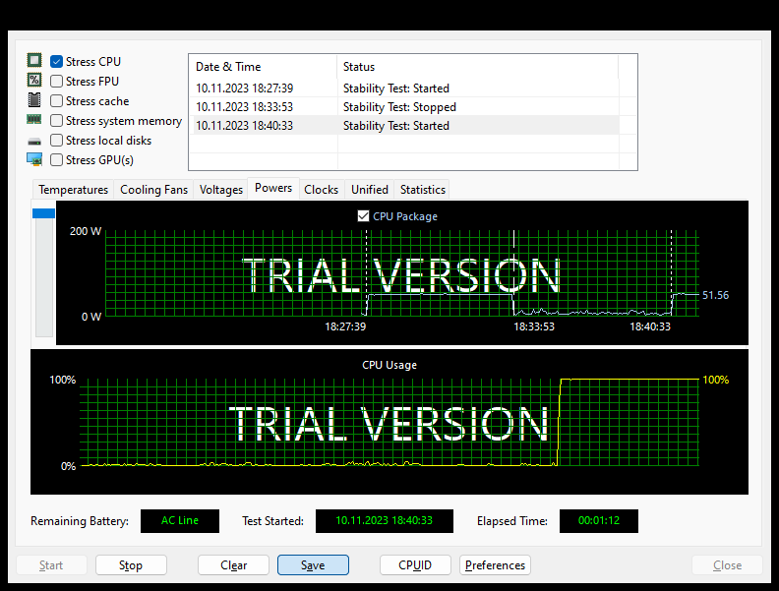Click the FPU percent icon beside Stress FPU
The height and width of the screenshot is (591, 779).
pos(34,80)
